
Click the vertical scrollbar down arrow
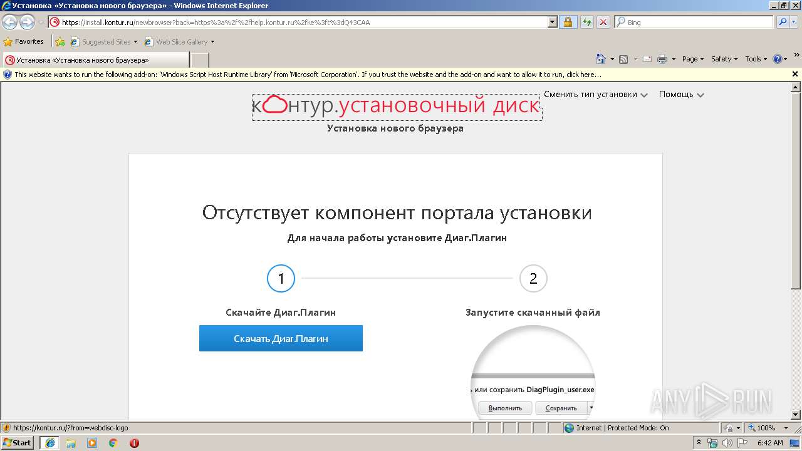tap(796, 415)
